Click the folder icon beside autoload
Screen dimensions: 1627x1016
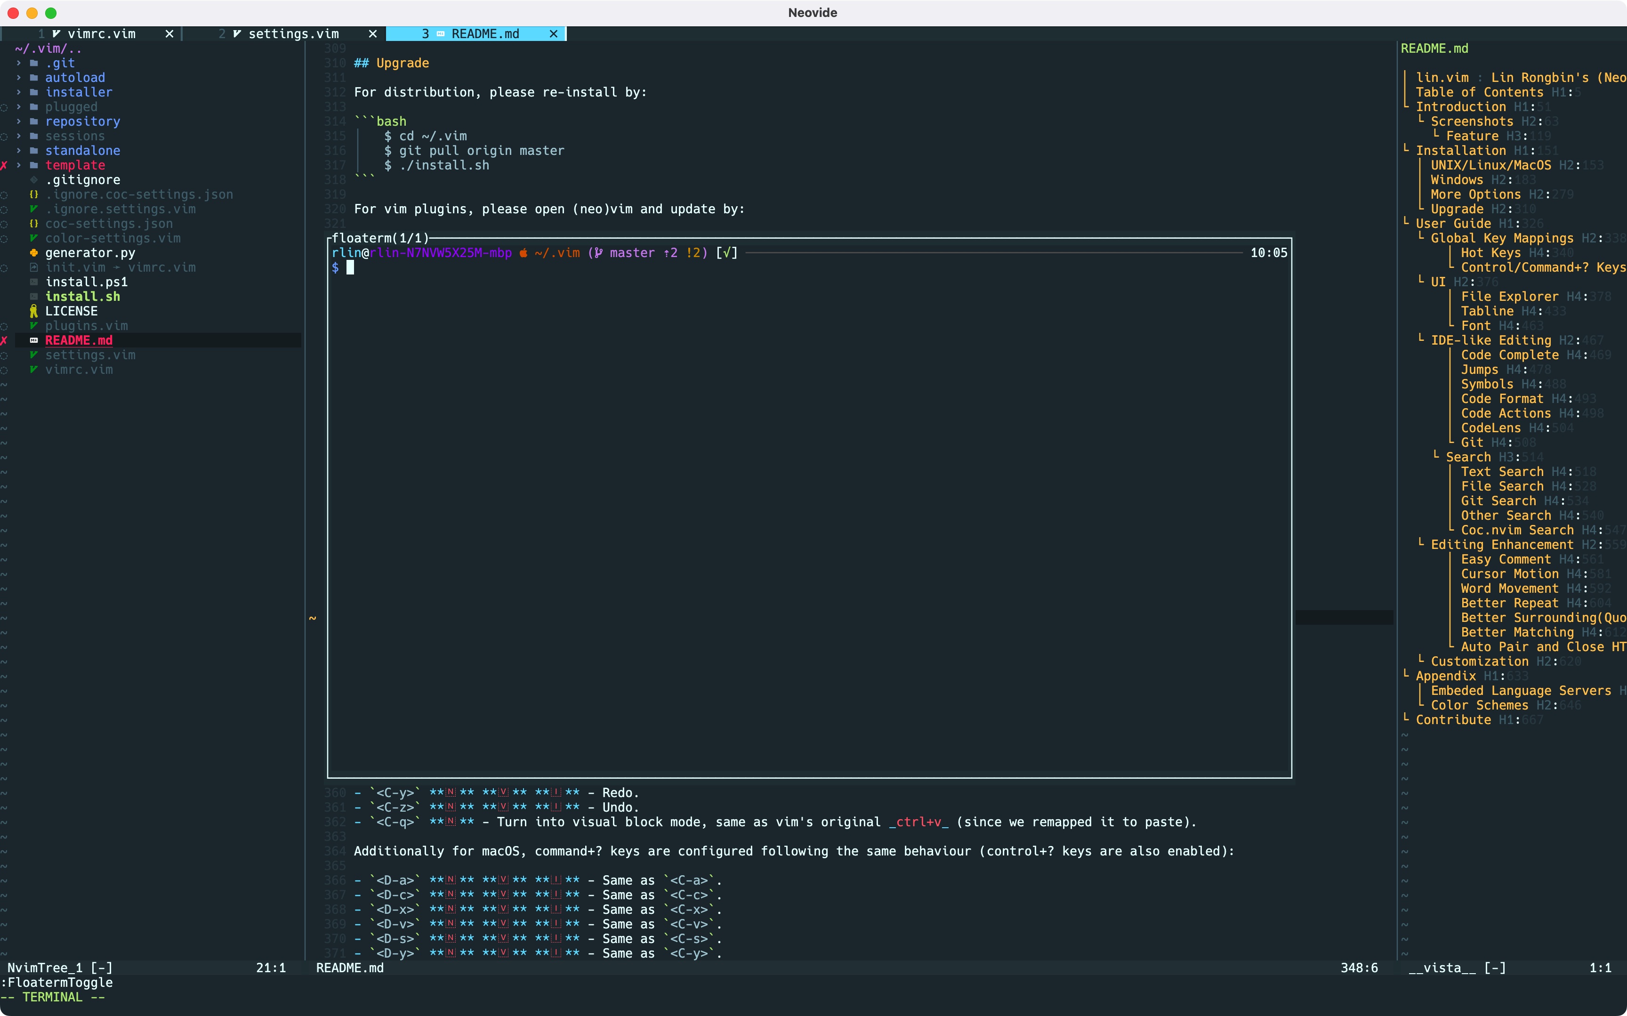pyautogui.click(x=33, y=78)
